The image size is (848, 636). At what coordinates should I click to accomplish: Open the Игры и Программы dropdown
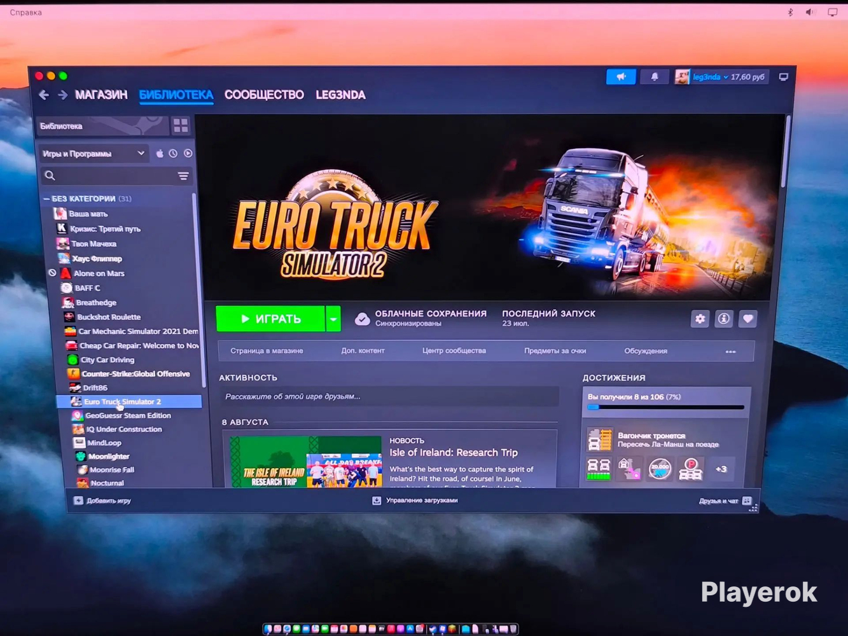coord(94,153)
